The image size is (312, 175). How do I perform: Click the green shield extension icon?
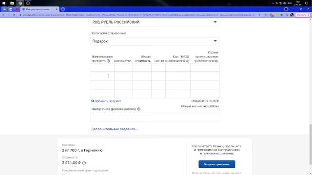pyautogui.click(x=266, y=15)
